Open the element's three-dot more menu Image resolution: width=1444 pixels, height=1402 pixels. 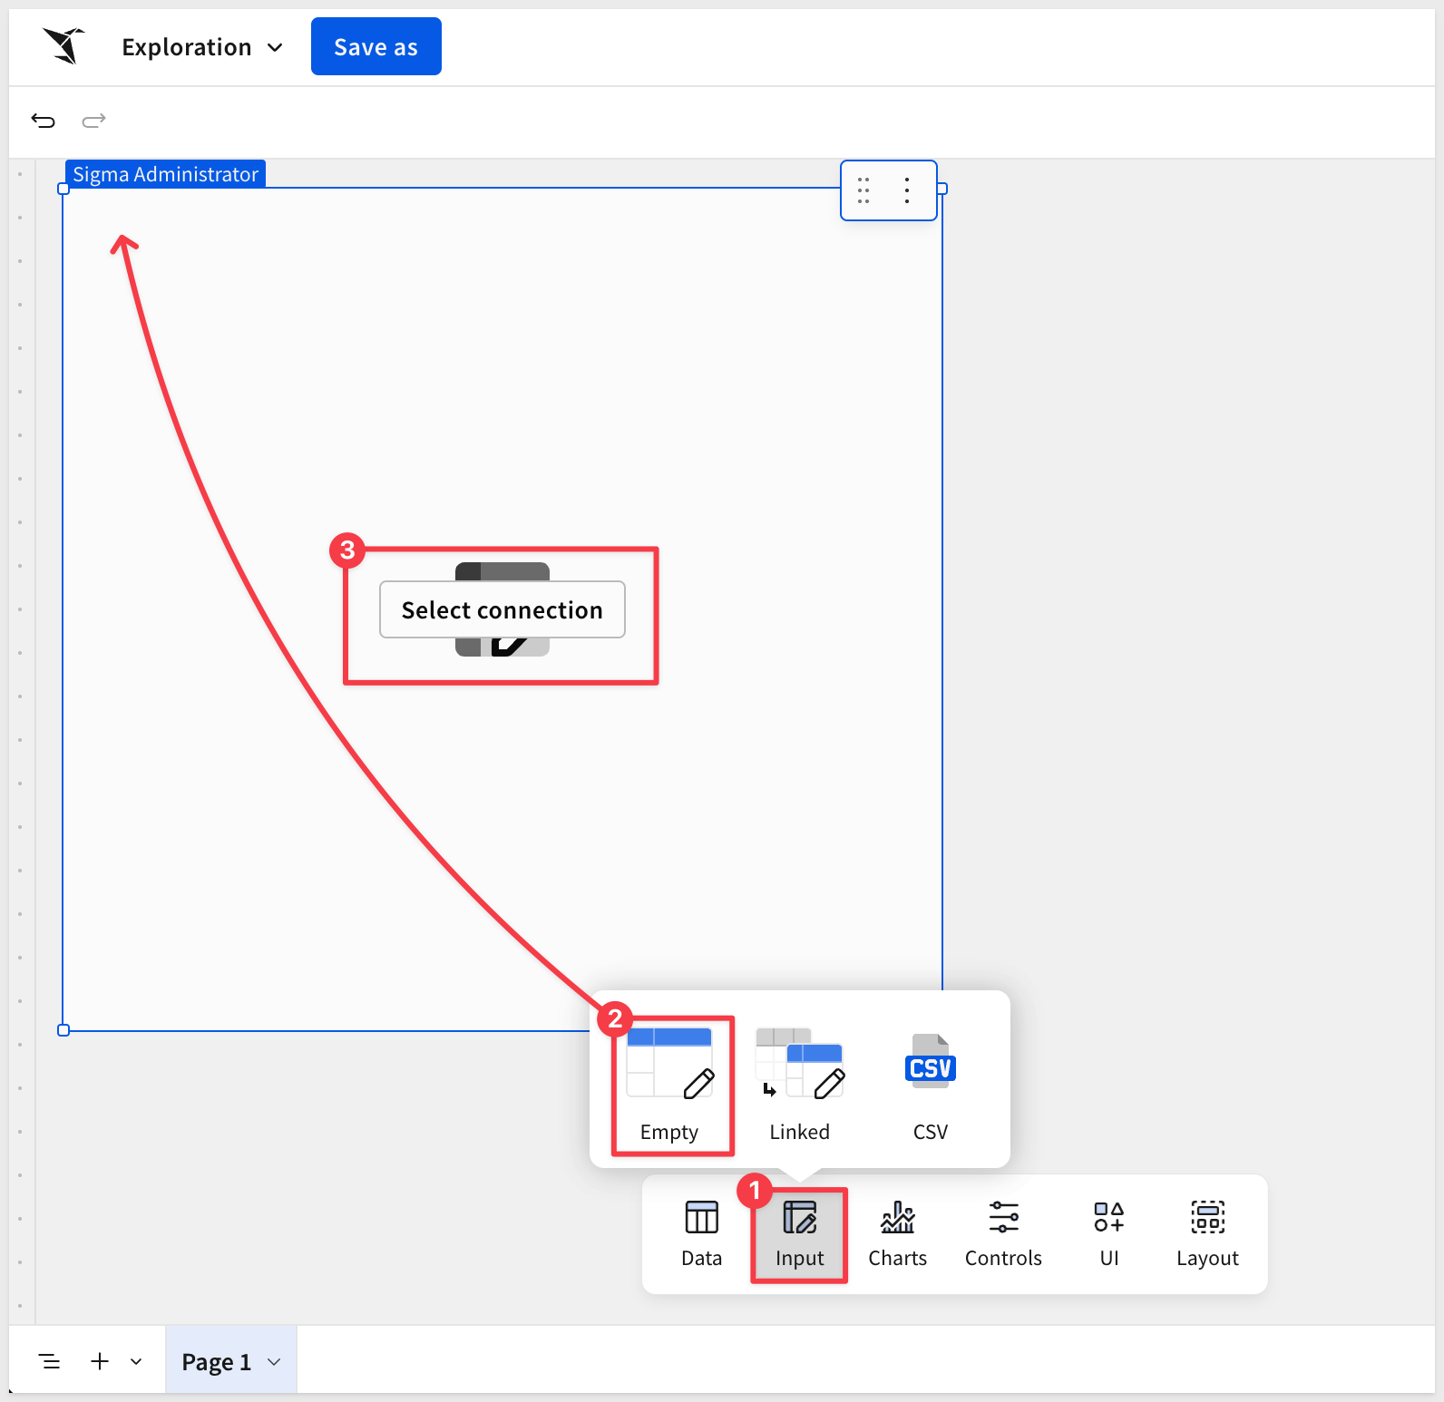[907, 190]
